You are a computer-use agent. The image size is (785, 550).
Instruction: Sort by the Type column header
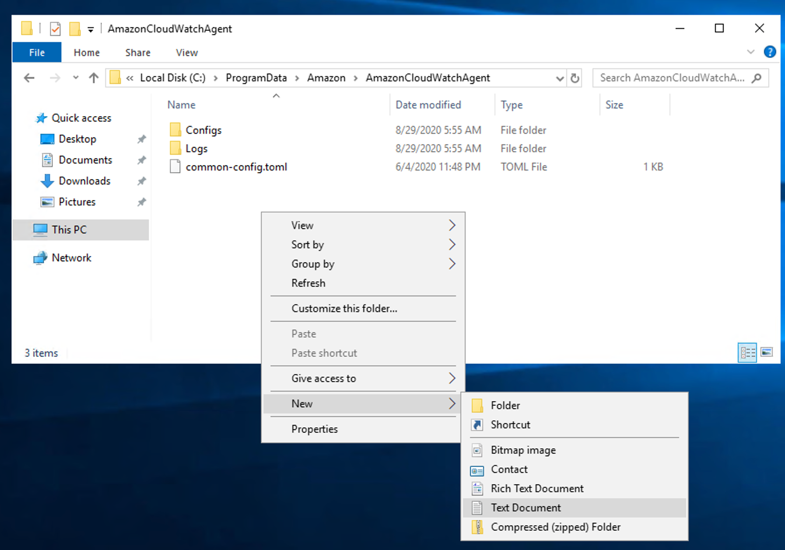512,105
